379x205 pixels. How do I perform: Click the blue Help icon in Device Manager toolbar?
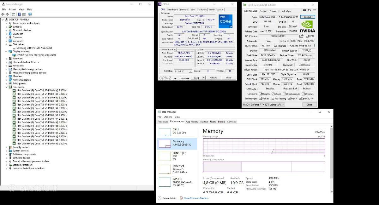pyautogui.click(x=19, y=14)
